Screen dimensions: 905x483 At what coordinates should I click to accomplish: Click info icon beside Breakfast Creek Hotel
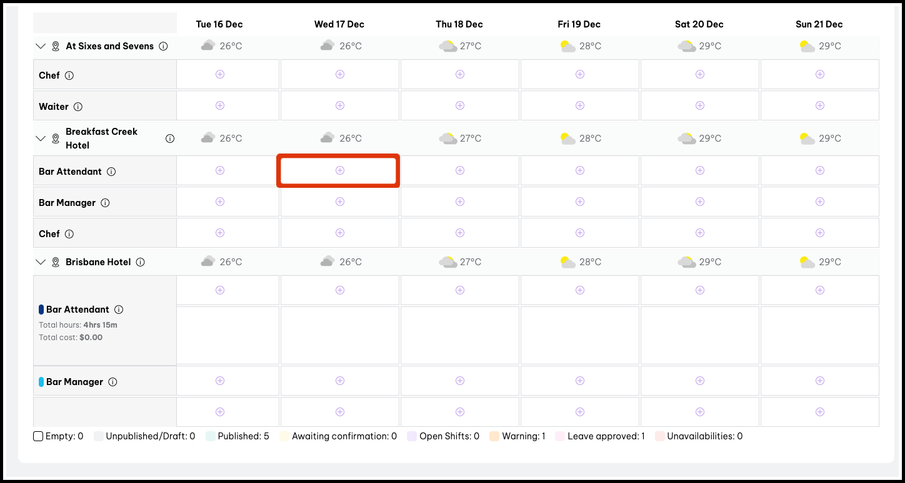(x=170, y=139)
